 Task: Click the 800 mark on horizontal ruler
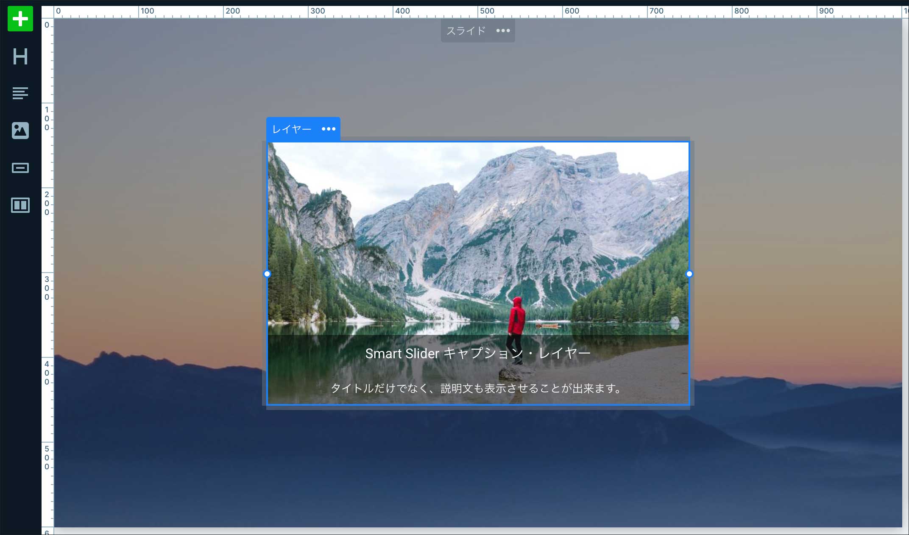click(741, 11)
